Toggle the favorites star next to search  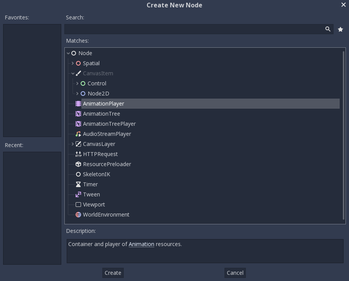pos(340,29)
